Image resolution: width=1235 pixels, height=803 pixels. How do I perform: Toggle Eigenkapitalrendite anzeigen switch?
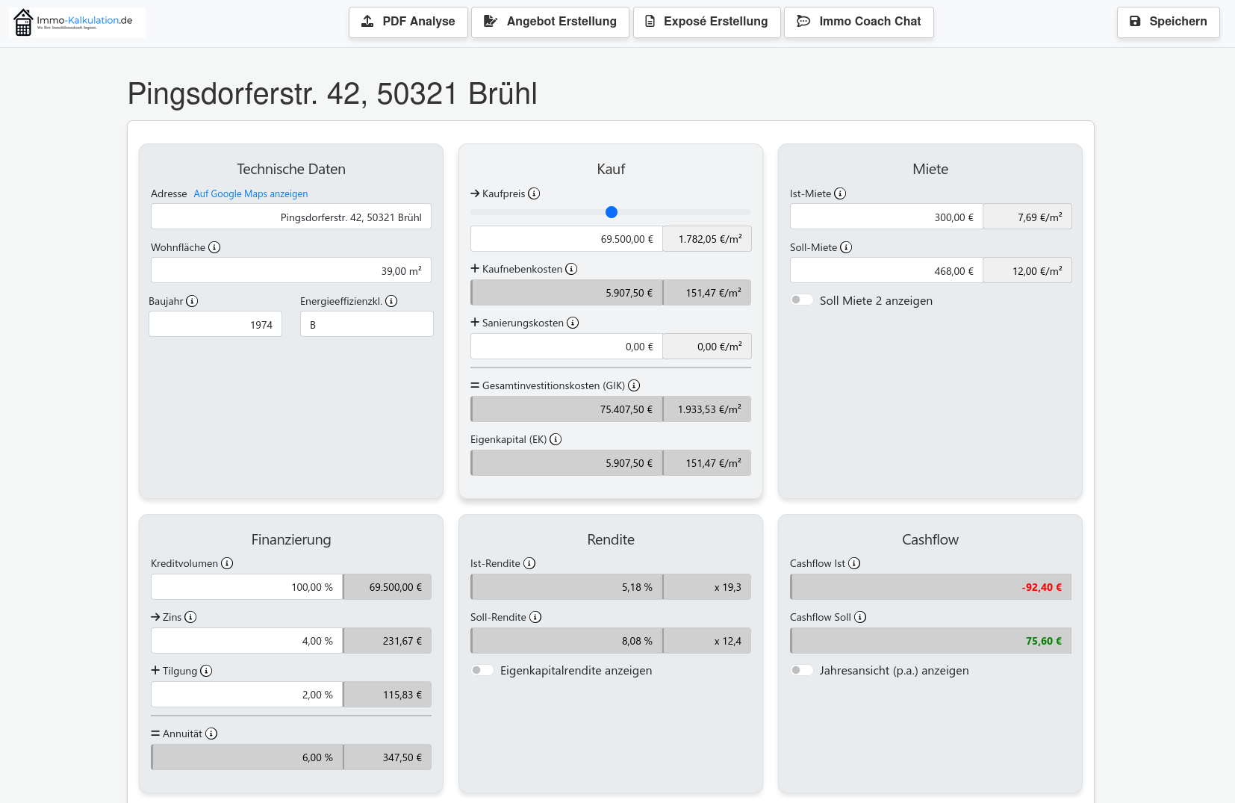[x=482, y=670]
